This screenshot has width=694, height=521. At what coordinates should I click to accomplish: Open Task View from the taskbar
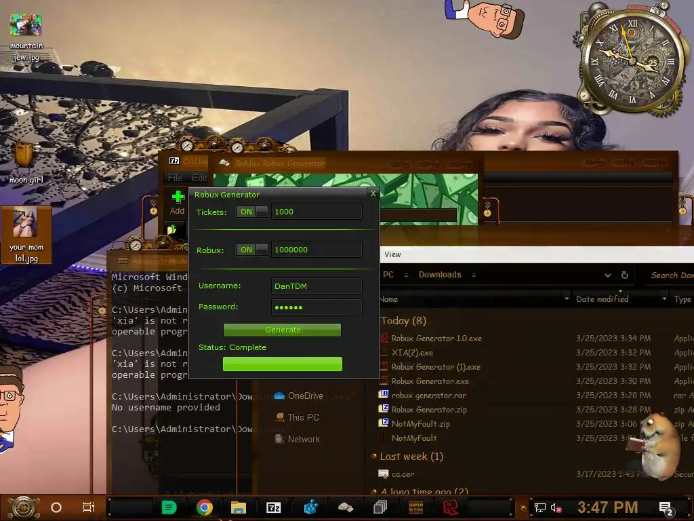[89, 507]
